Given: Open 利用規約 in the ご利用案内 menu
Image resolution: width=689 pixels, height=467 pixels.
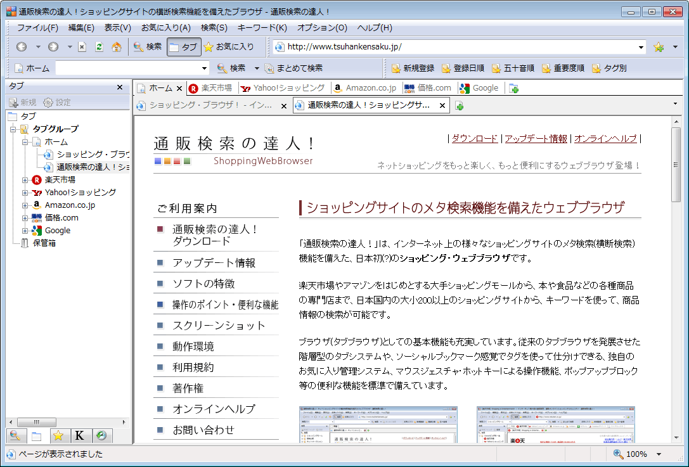Looking at the screenshot, I should tap(193, 368).
